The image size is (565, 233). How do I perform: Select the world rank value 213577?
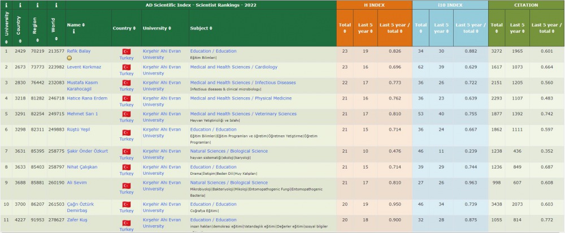(56, 51)
